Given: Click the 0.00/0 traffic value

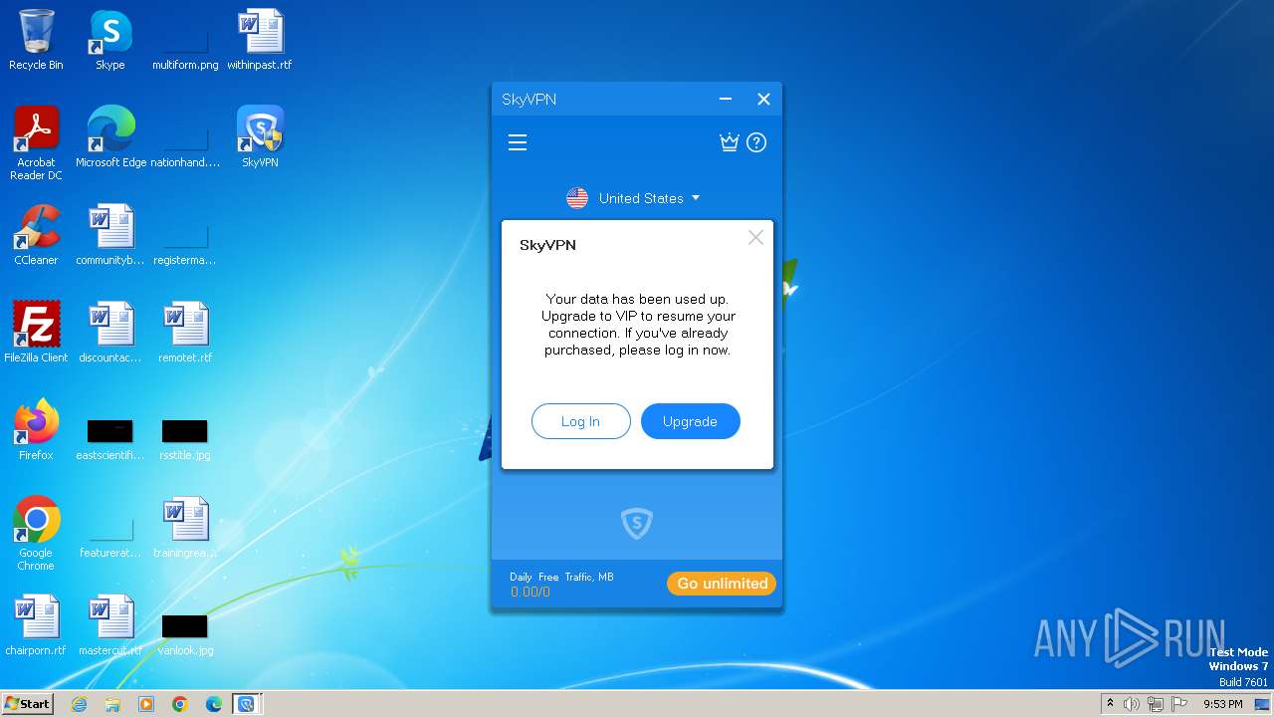Looking at the screenshot, I should click(531, 592).
